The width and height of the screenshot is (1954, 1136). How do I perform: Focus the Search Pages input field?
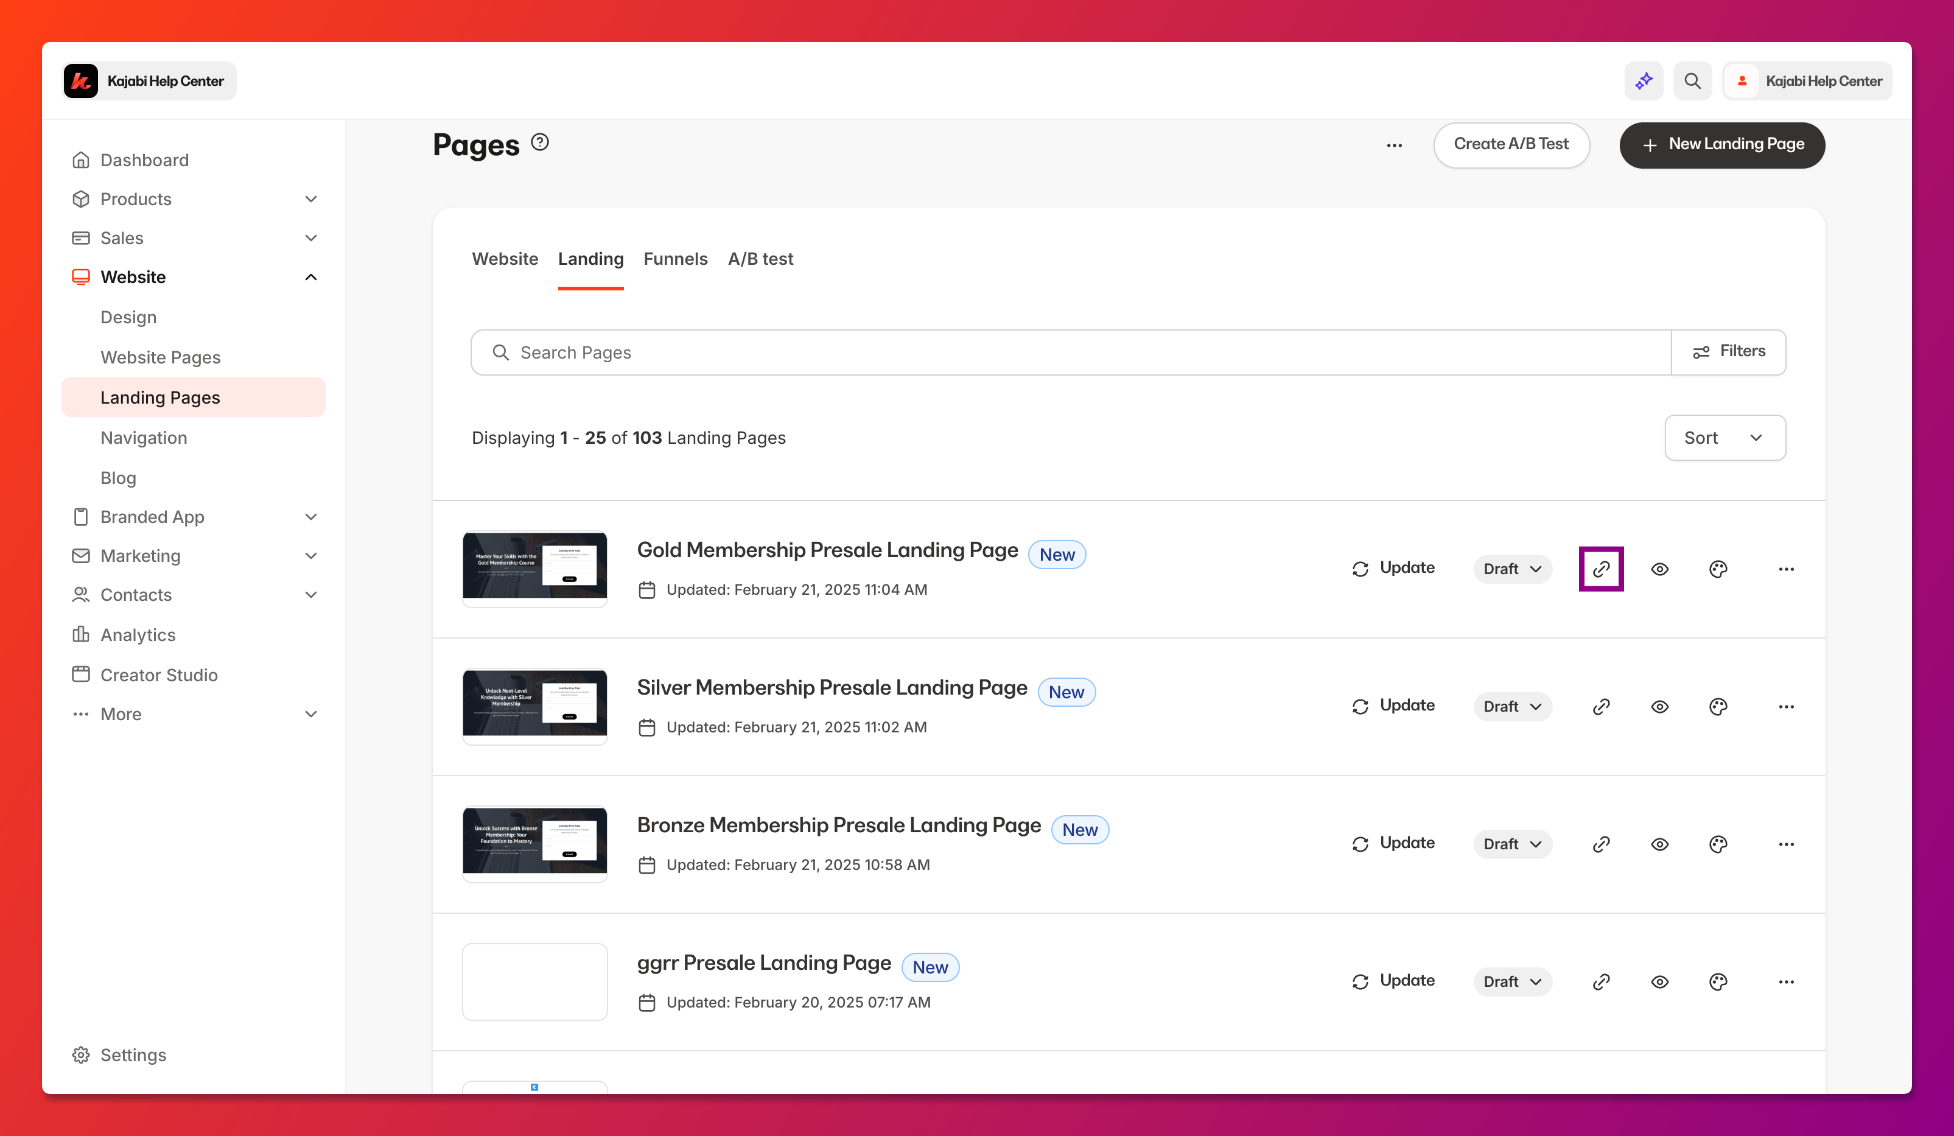1071,352
